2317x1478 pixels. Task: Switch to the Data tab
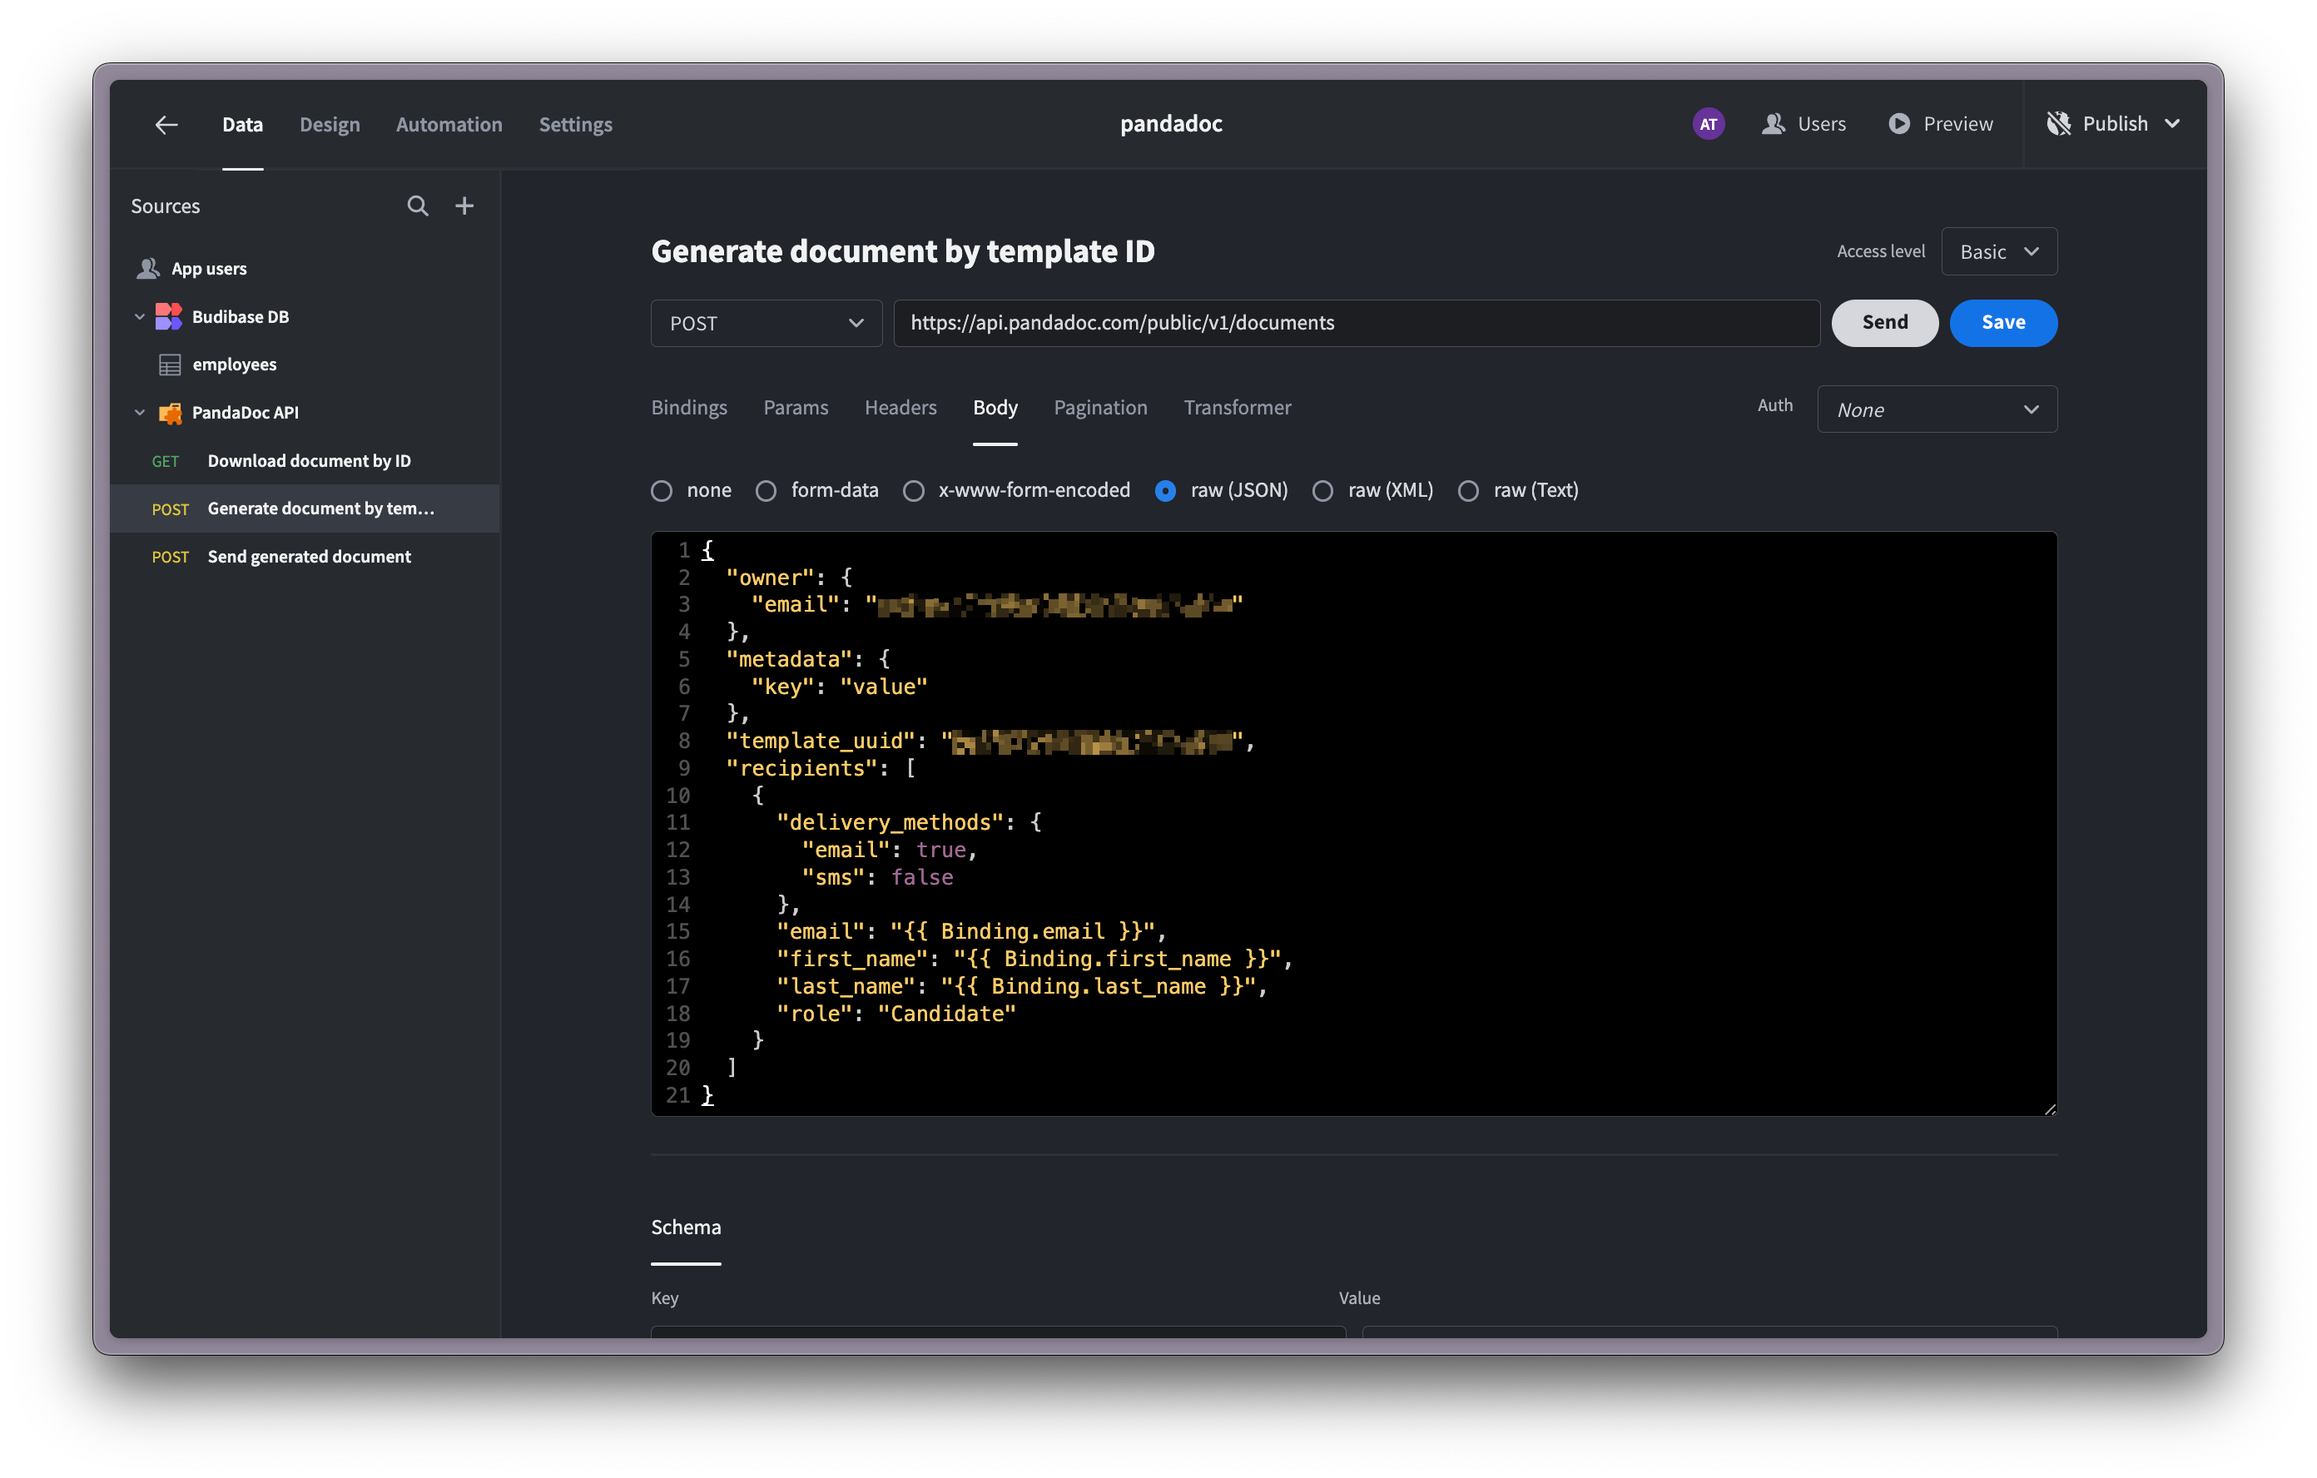pos(242,124)
